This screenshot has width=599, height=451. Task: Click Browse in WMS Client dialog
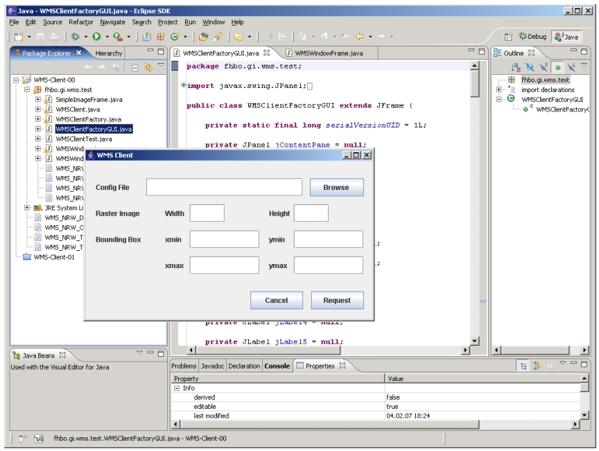336,188
